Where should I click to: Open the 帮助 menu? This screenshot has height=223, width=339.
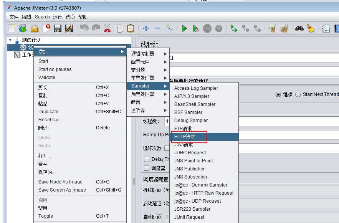83,17
